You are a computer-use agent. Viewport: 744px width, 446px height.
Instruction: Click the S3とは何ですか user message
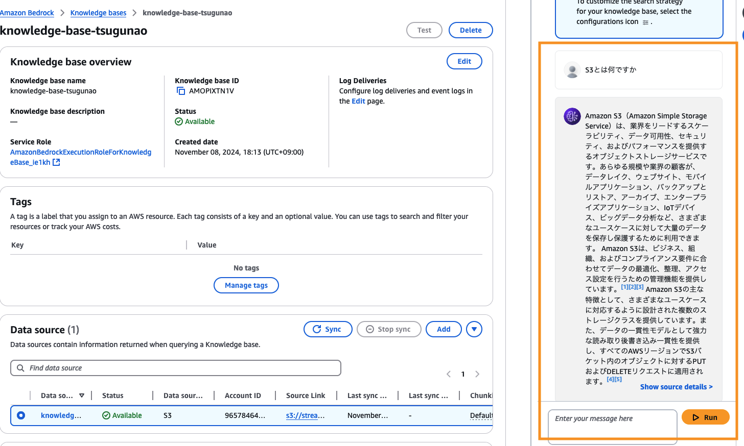[611, 70]
